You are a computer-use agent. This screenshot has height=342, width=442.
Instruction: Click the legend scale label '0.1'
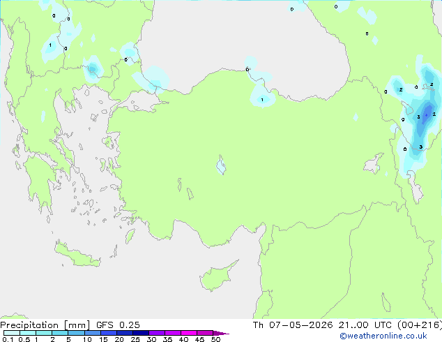8,339
